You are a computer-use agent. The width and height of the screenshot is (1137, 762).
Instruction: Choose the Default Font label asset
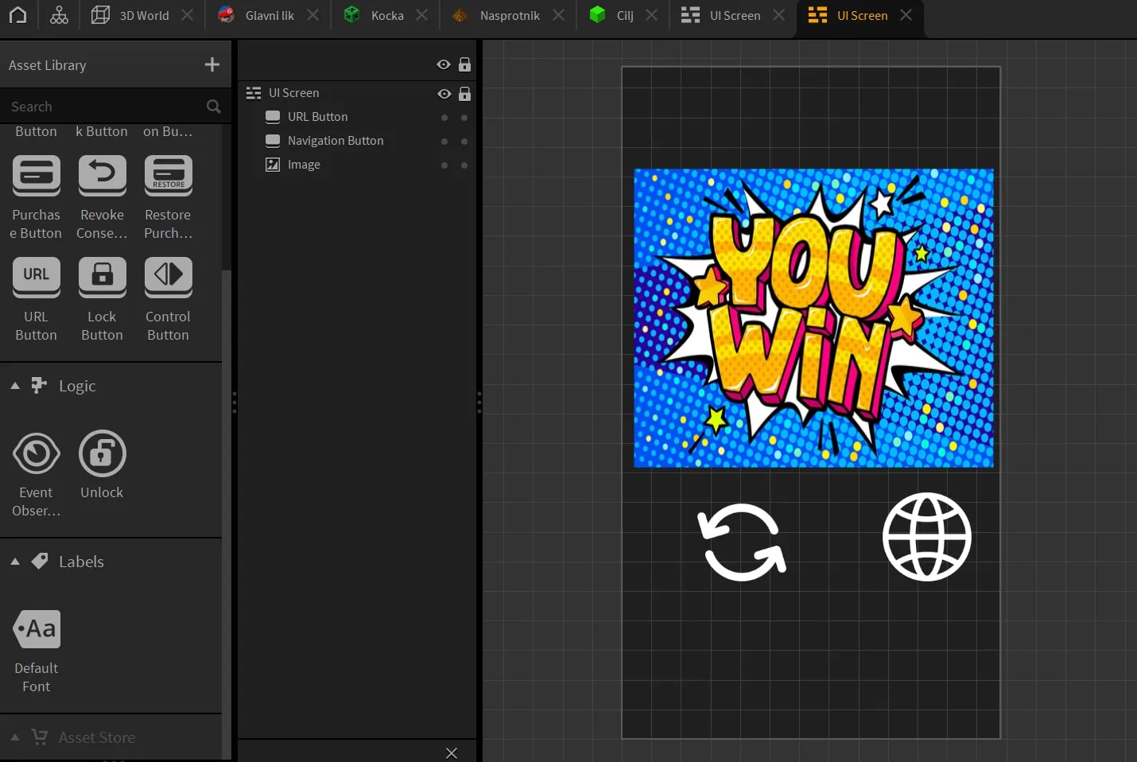pyautogui.click(x=37, y=629)
